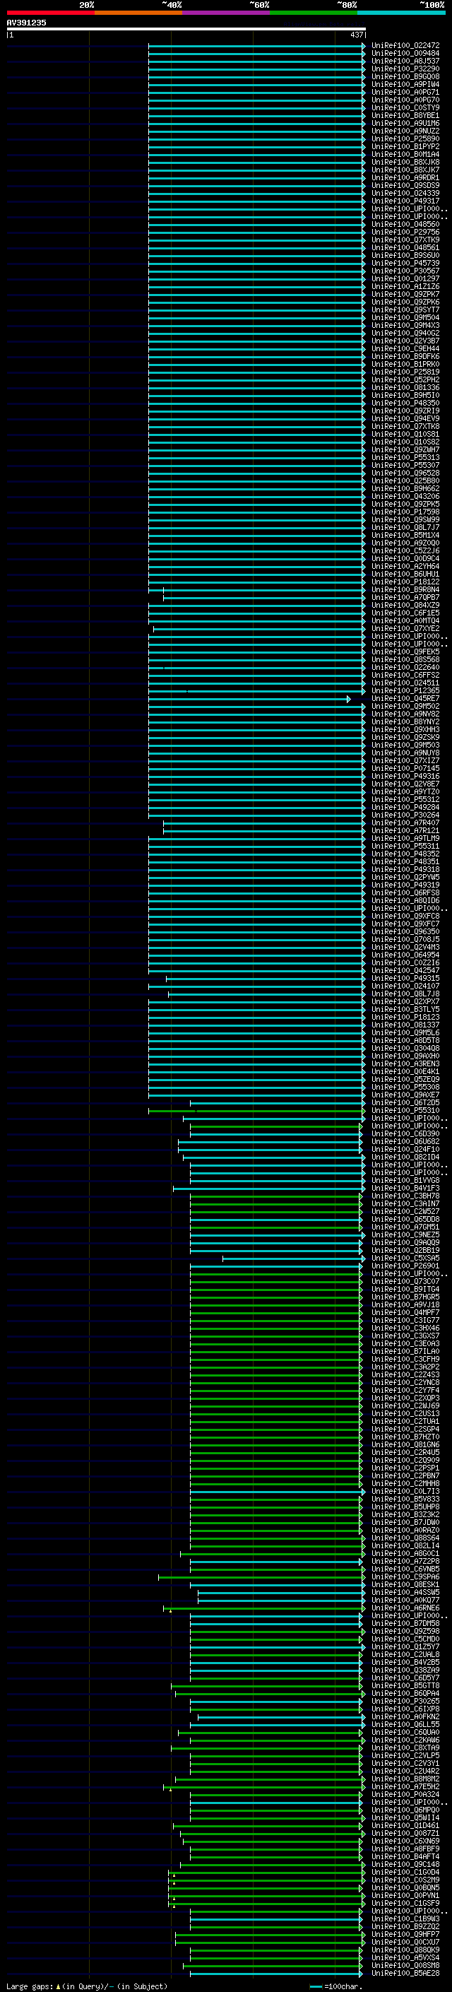Select hit label 'UniRef100_B1PYP2'
Viewport: 452px width, 1992px height.
pos(405,147)
